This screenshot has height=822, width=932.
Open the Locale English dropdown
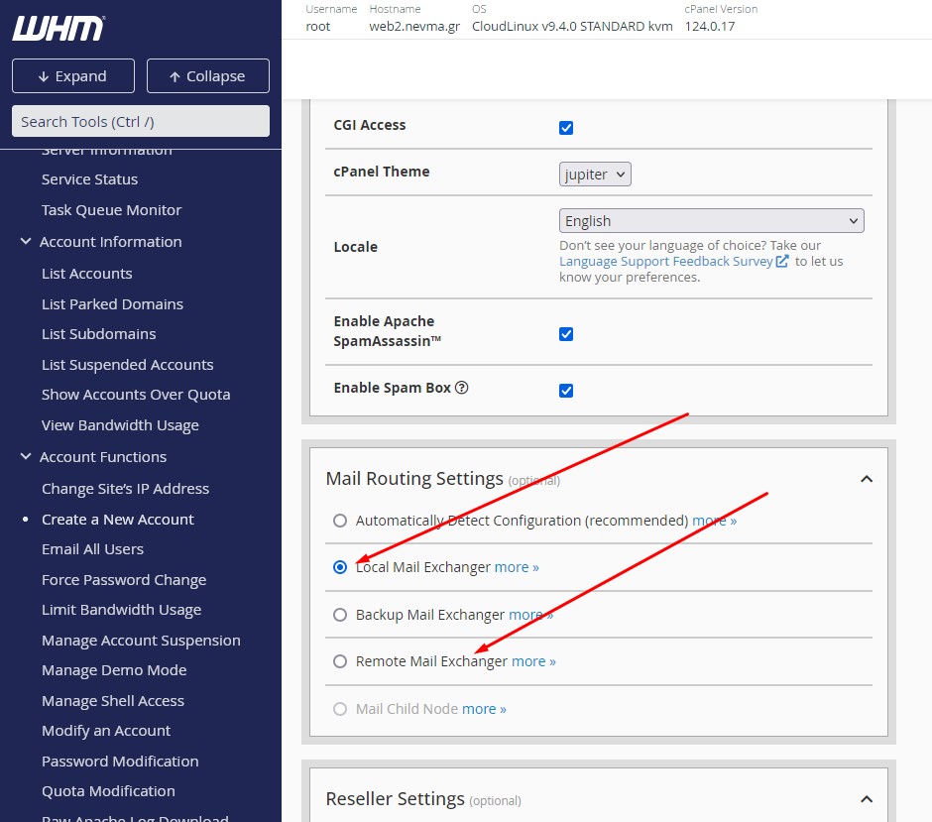pos(711,221)
